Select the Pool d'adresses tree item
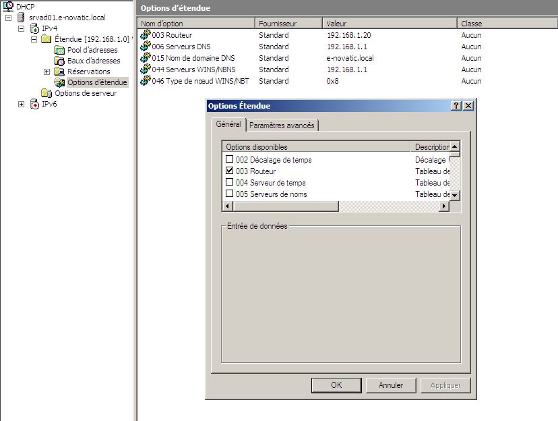The image size is (558, 421). (92, 50)
